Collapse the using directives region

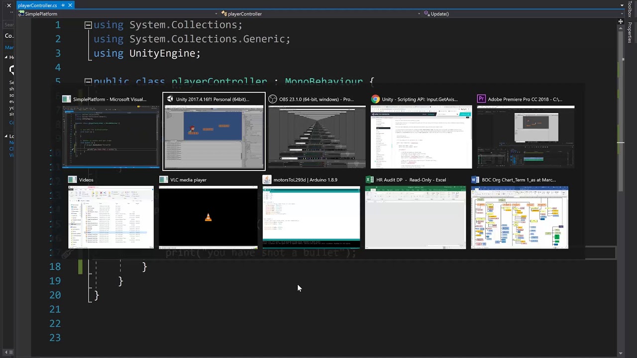pyautogui.click(x=88, y=25)
